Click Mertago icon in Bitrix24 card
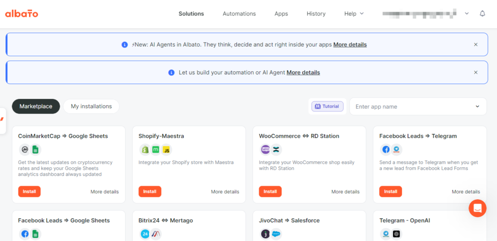 [156, 234]
